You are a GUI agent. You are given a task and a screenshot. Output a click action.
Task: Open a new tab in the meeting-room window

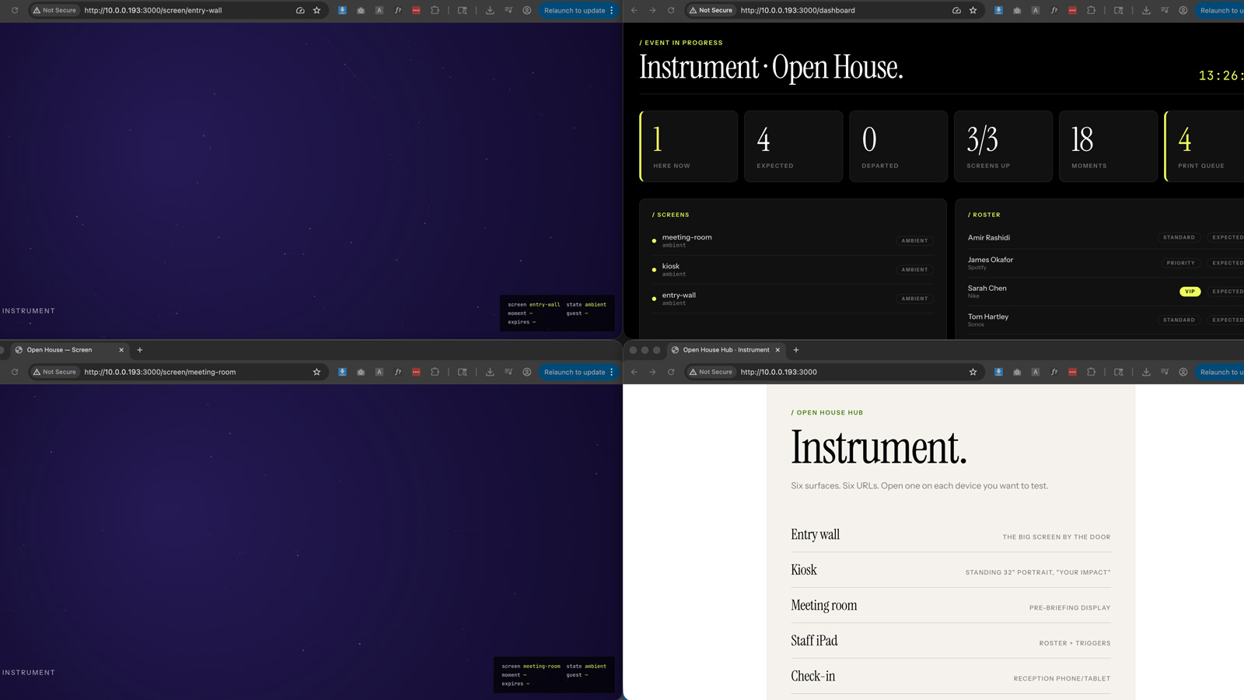(x=140, y=350)
